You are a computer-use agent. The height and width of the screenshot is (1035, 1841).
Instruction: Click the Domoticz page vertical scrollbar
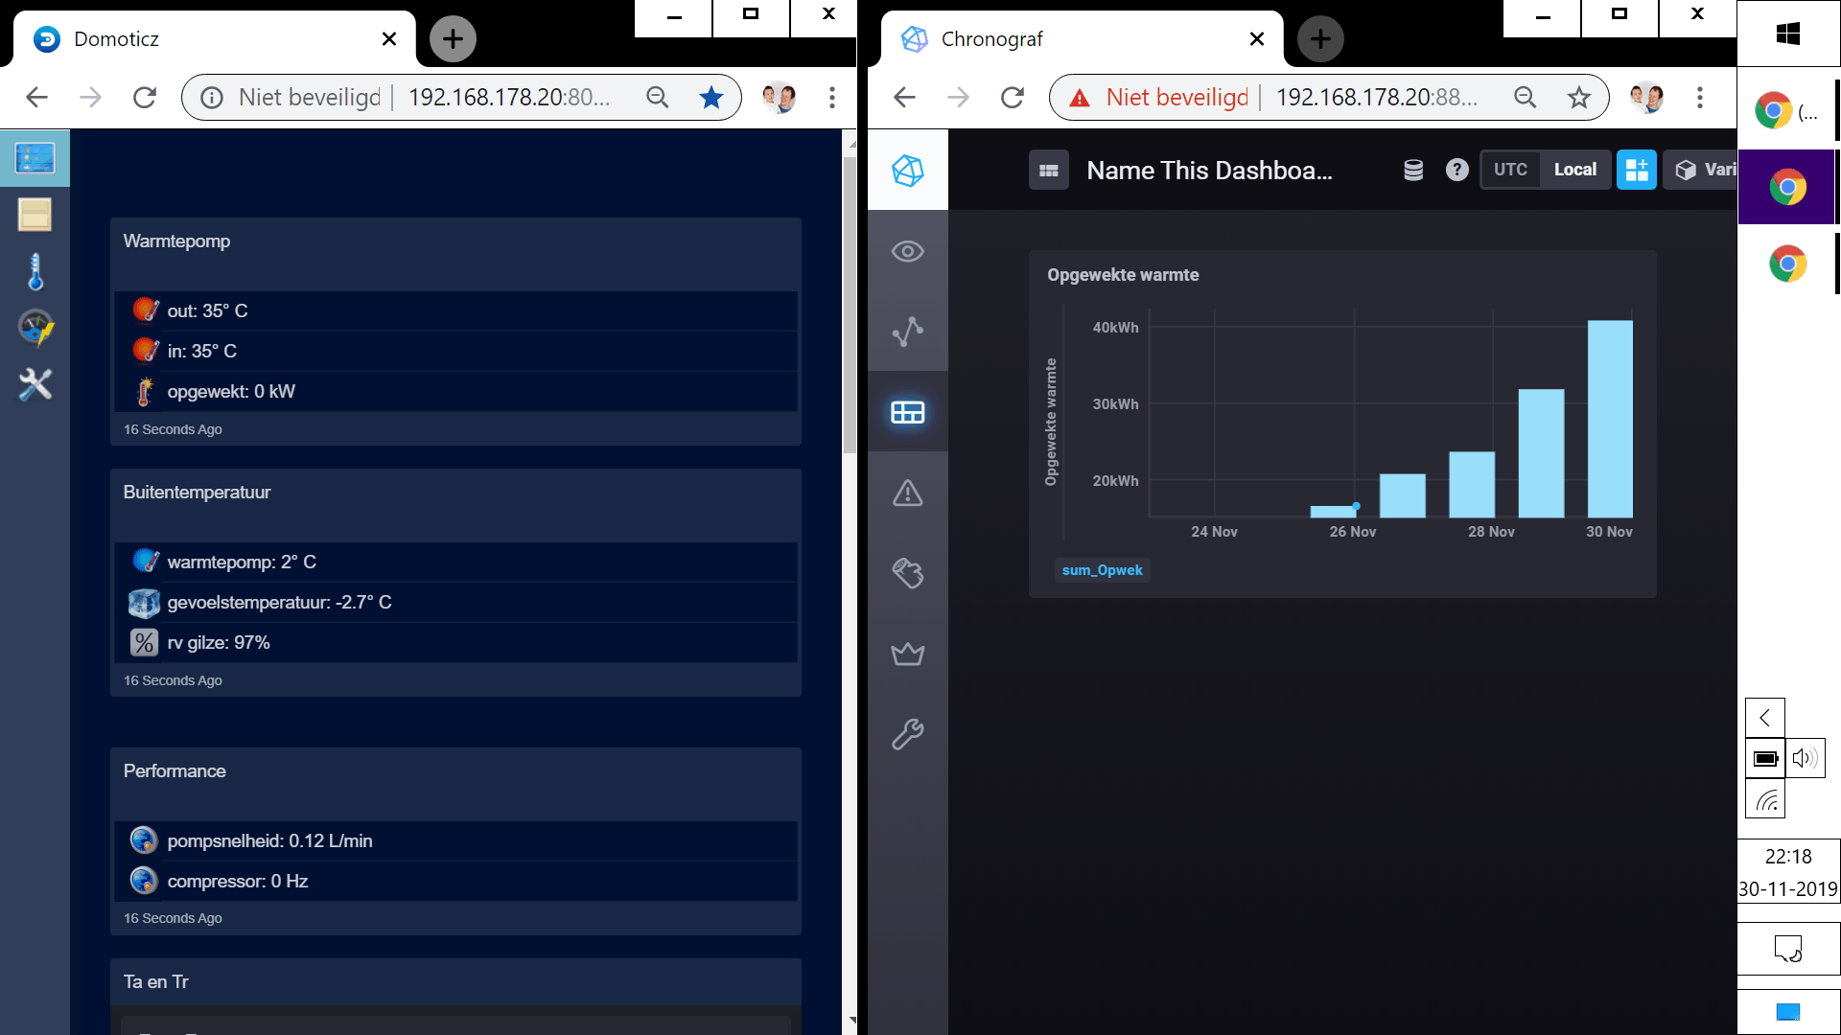pos(849,307)
